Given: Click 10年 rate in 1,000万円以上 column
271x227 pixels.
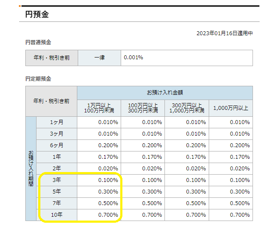Looking at the screenshot, I should pos(240,215).
